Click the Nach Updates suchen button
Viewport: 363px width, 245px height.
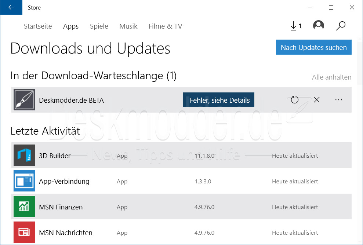(314, 47)
